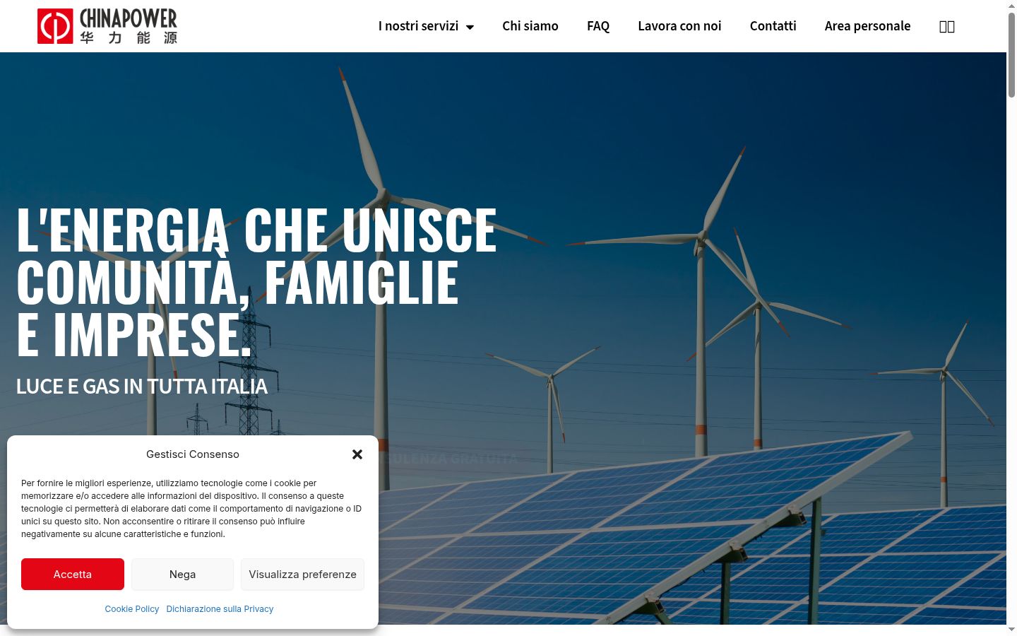Click the text LUCE E GAS IN TUTTA ITALIA
Image resolution: width=1017 pixels, height=636 pixels.
[x=142, y=387]
